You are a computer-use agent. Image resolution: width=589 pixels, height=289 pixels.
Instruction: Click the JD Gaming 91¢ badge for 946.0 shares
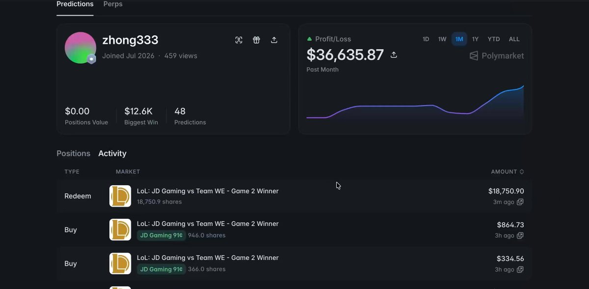point(161,235)
